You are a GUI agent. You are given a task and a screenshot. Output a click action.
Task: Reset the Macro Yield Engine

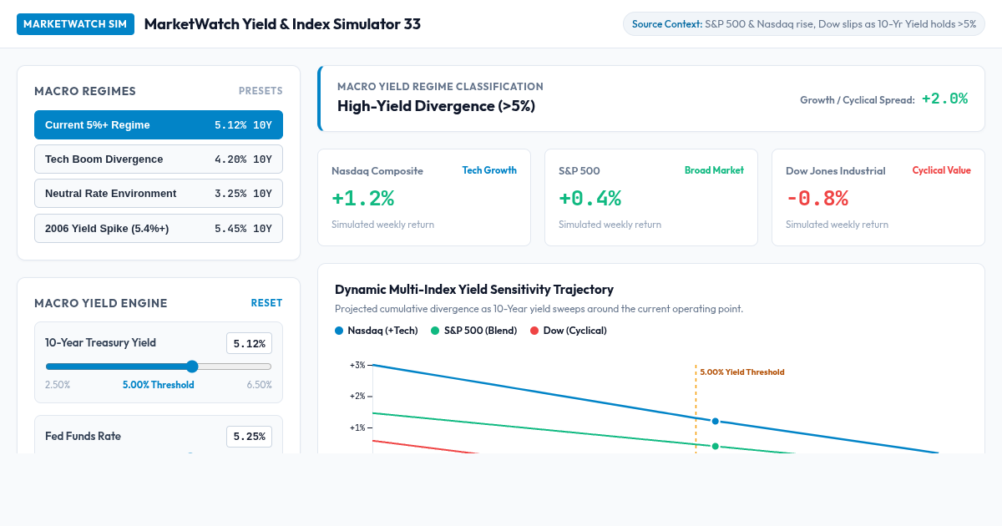coord(266,303)
